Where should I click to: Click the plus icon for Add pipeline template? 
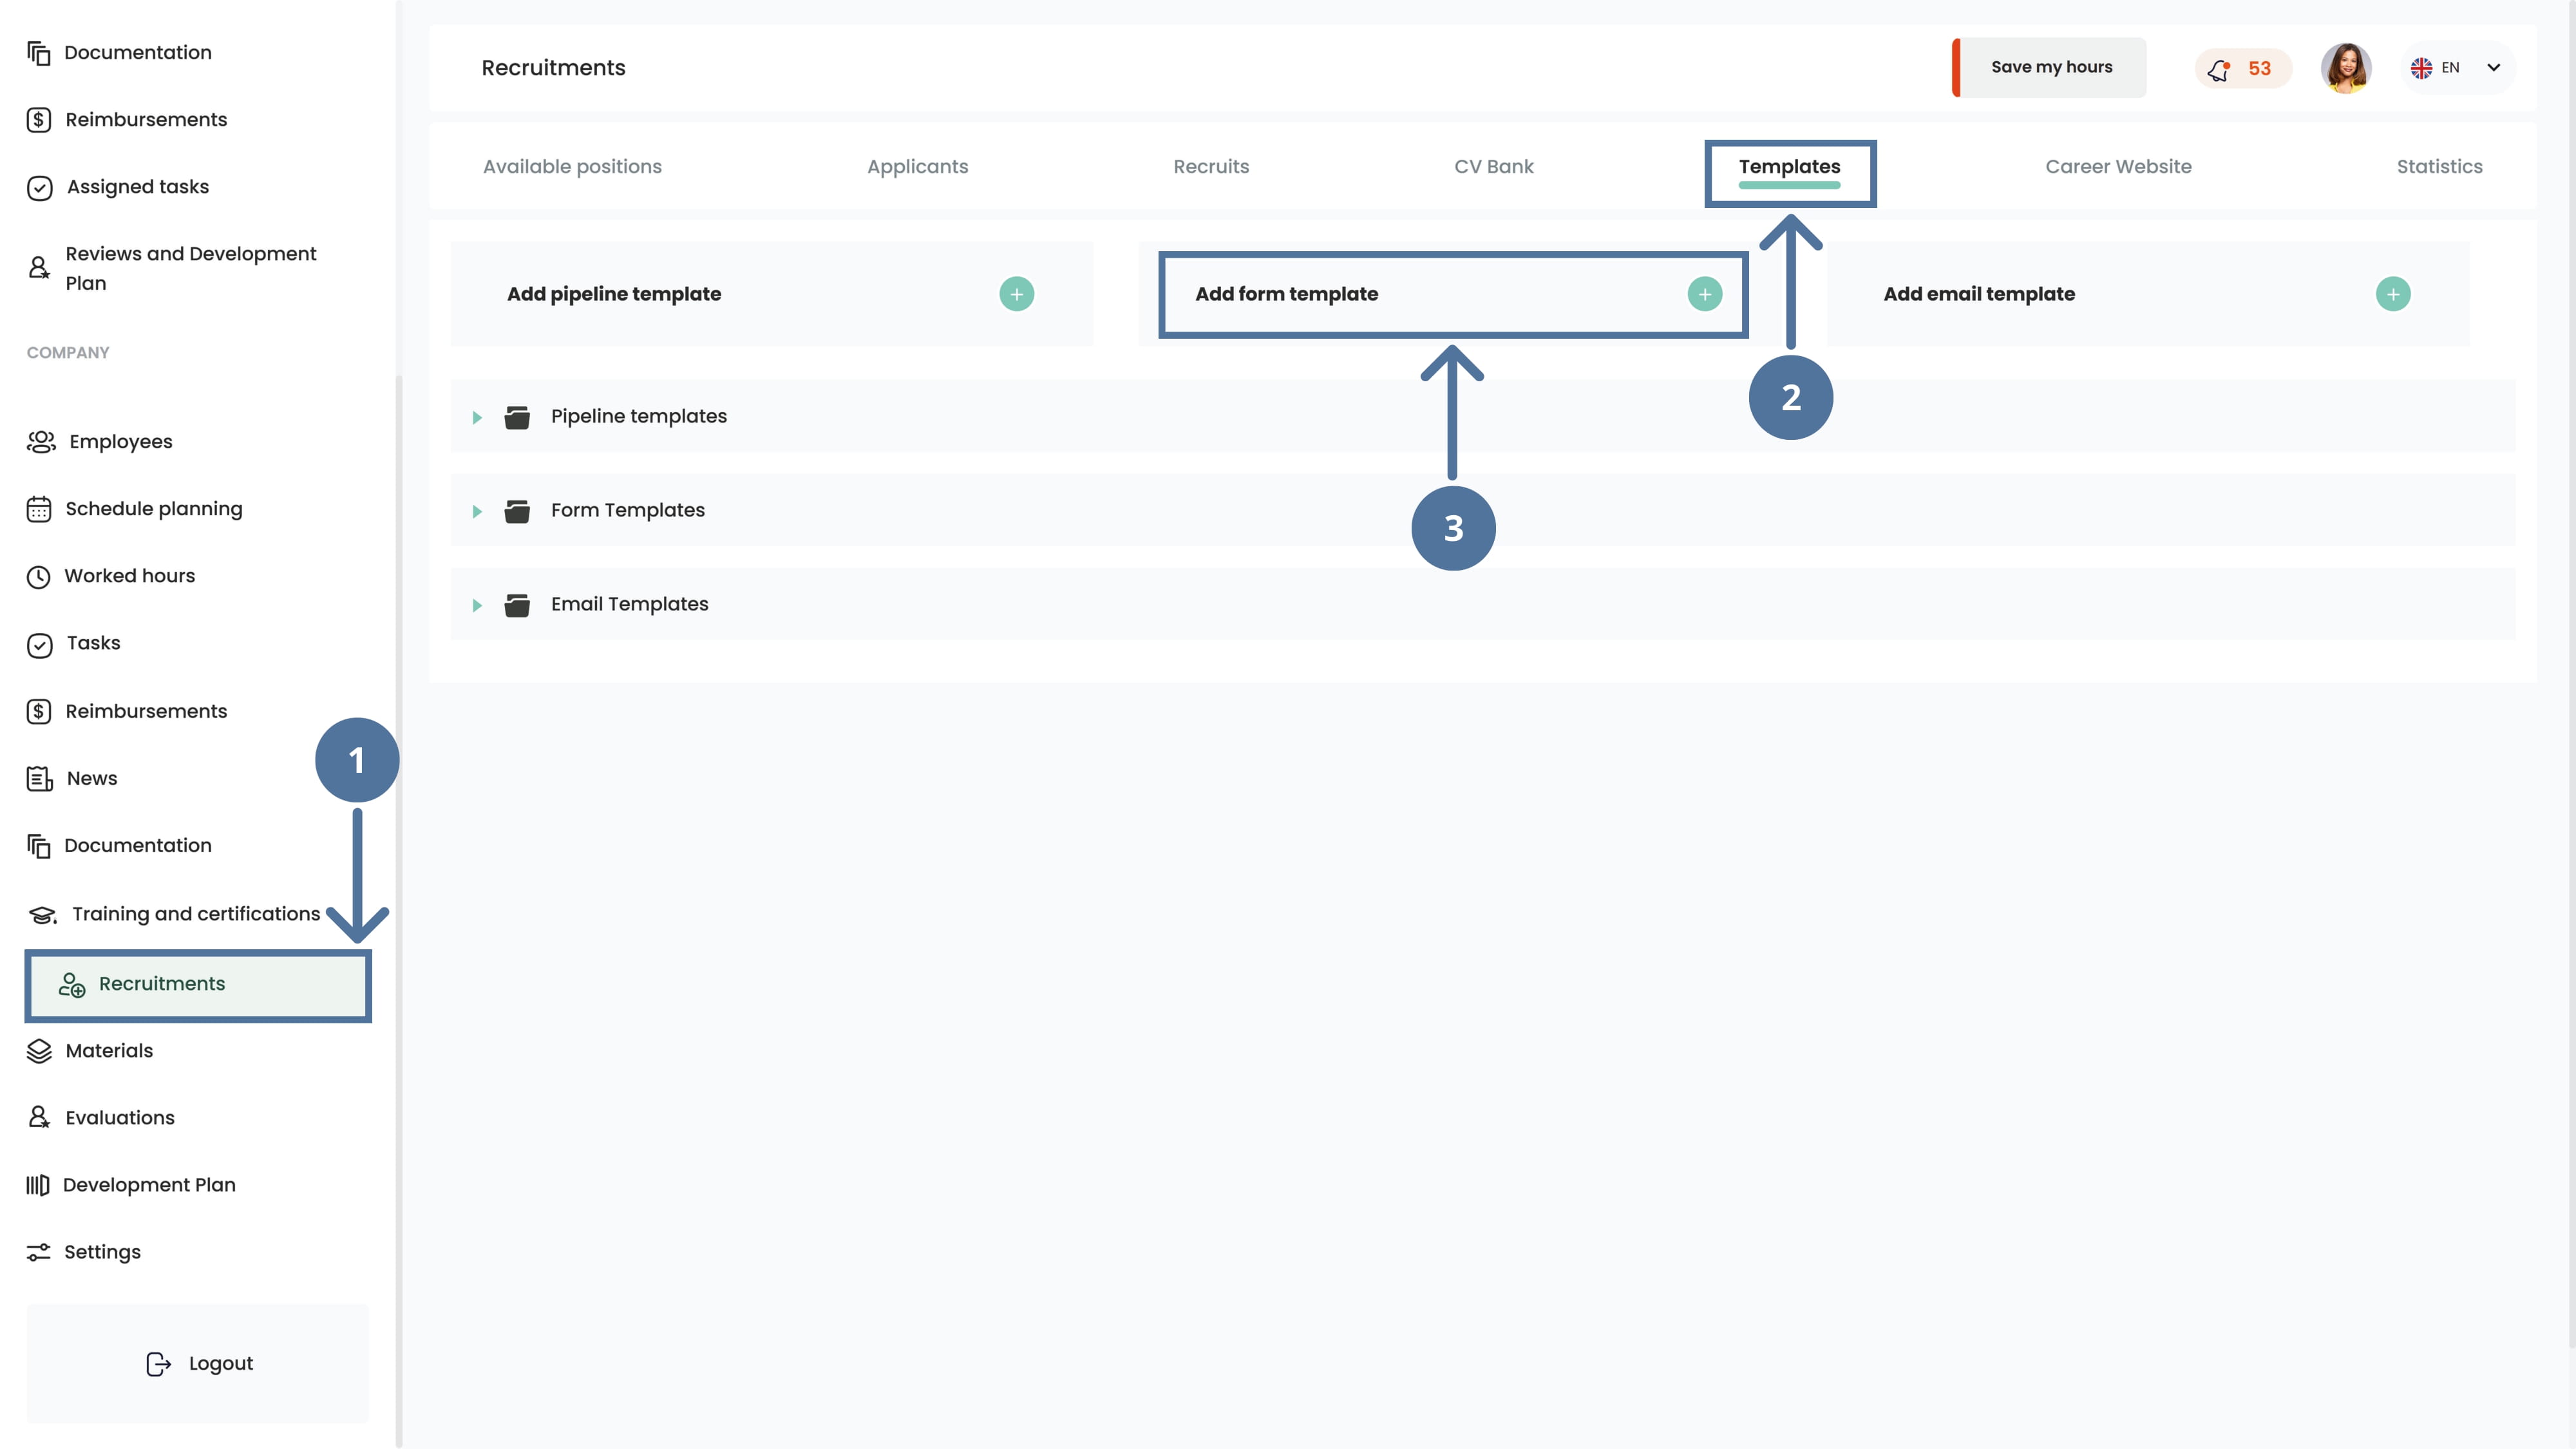click(x=1016, y=294)
